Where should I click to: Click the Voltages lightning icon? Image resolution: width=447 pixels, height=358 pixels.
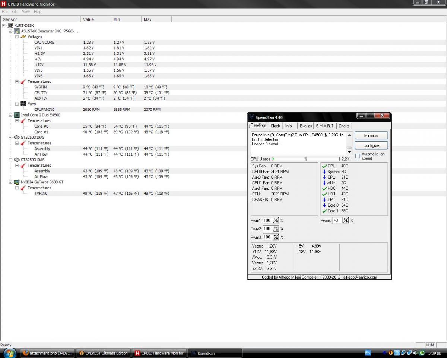tap(23, 37)
